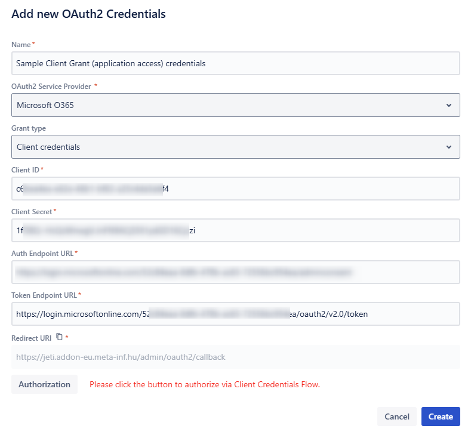Select the Client Secret input box
This screenshot has height=435, width=471.
235,230
